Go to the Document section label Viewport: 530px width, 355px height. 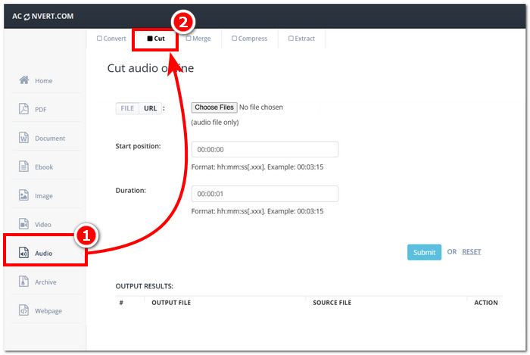[50, 139]
